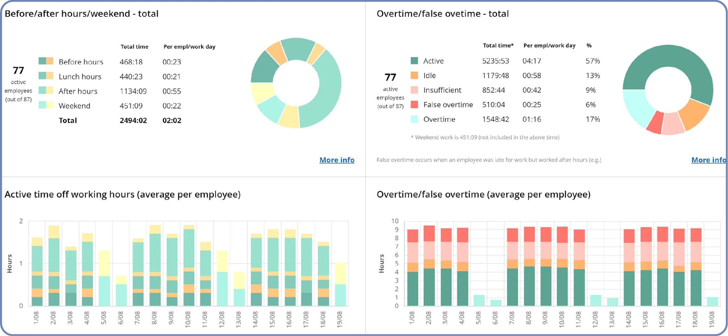Open More info for overtime panel
The width and height of the screenshot is (728, 336).
click(709, 160)
